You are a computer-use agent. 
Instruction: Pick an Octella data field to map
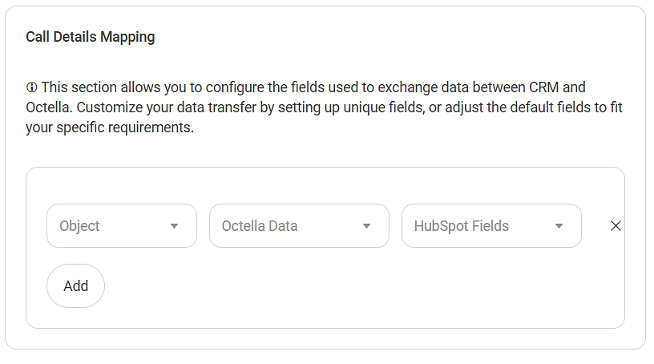click(x=299, y=226)
